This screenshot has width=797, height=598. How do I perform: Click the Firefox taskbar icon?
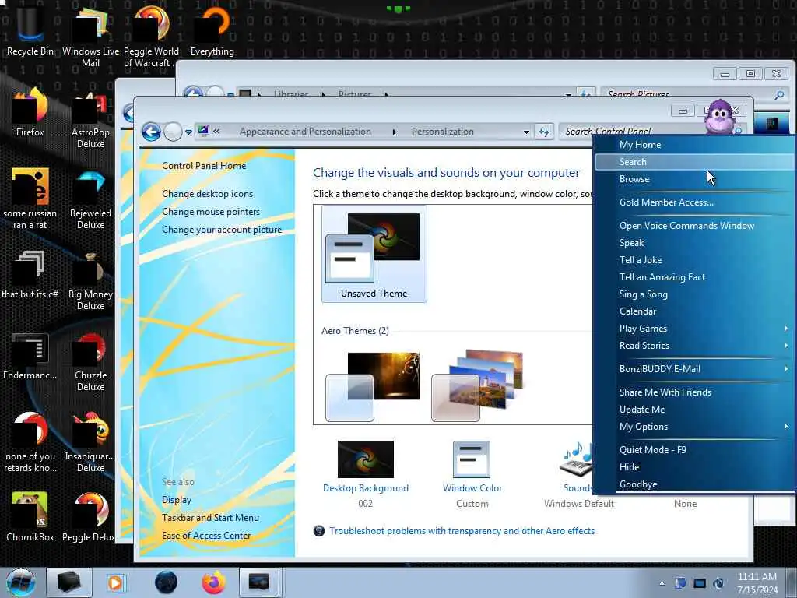[x=214, y=582]
